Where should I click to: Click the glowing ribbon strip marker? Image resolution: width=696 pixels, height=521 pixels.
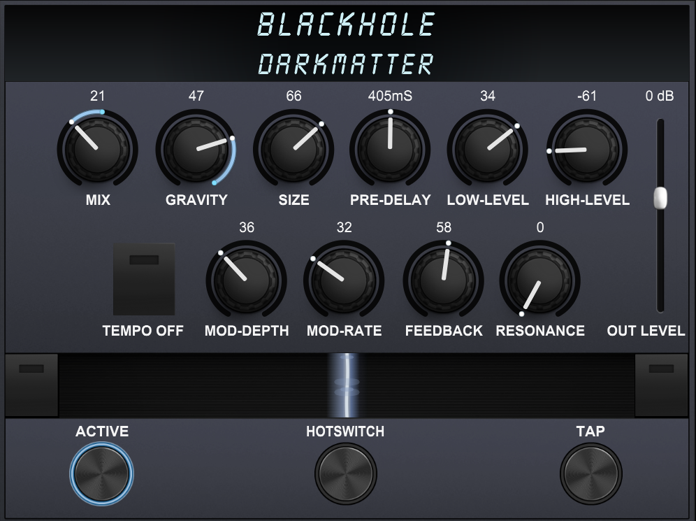[x=347, y=385]
